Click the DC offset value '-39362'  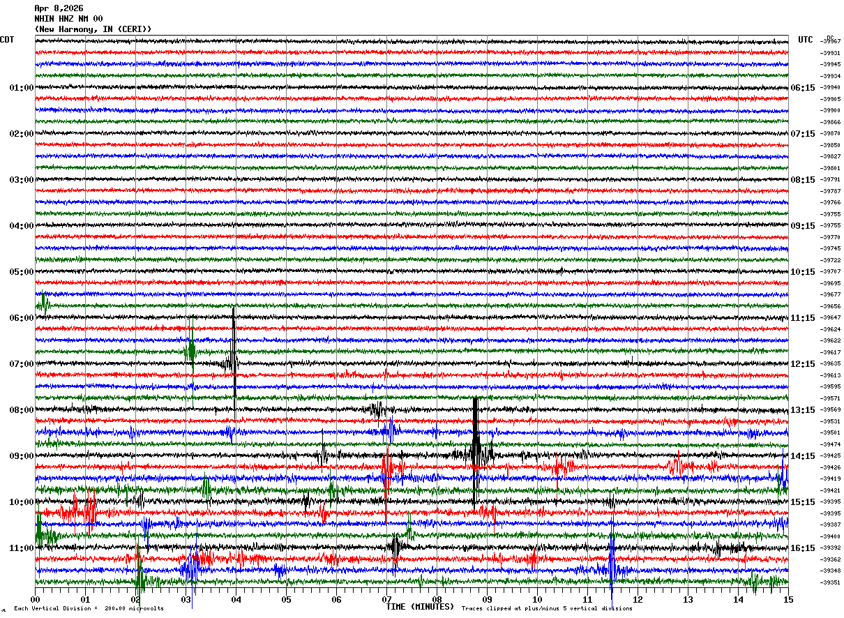831,559
